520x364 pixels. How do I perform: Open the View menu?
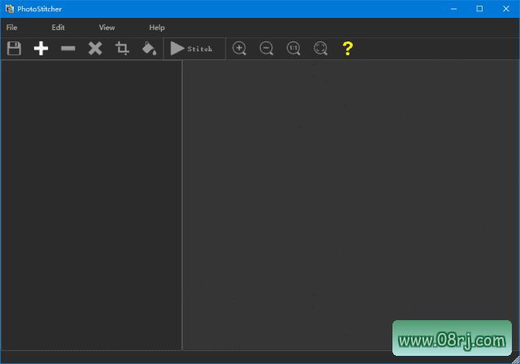[106, 28]
